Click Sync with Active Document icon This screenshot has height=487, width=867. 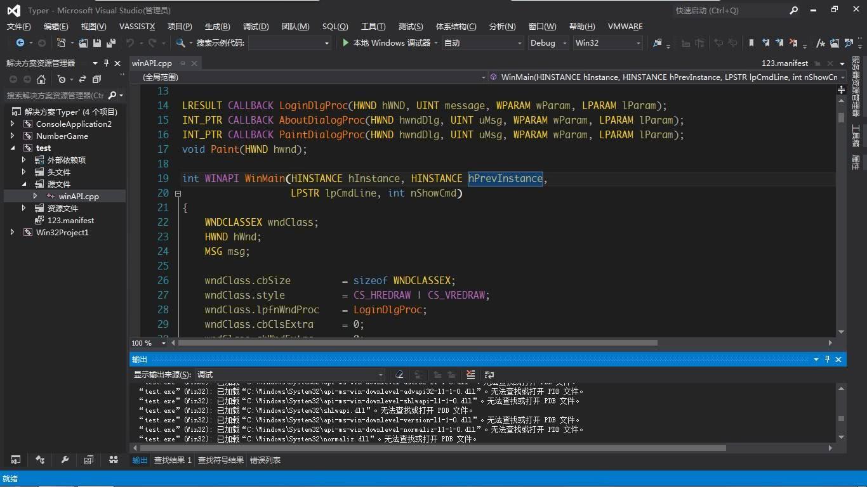point(82,79)
